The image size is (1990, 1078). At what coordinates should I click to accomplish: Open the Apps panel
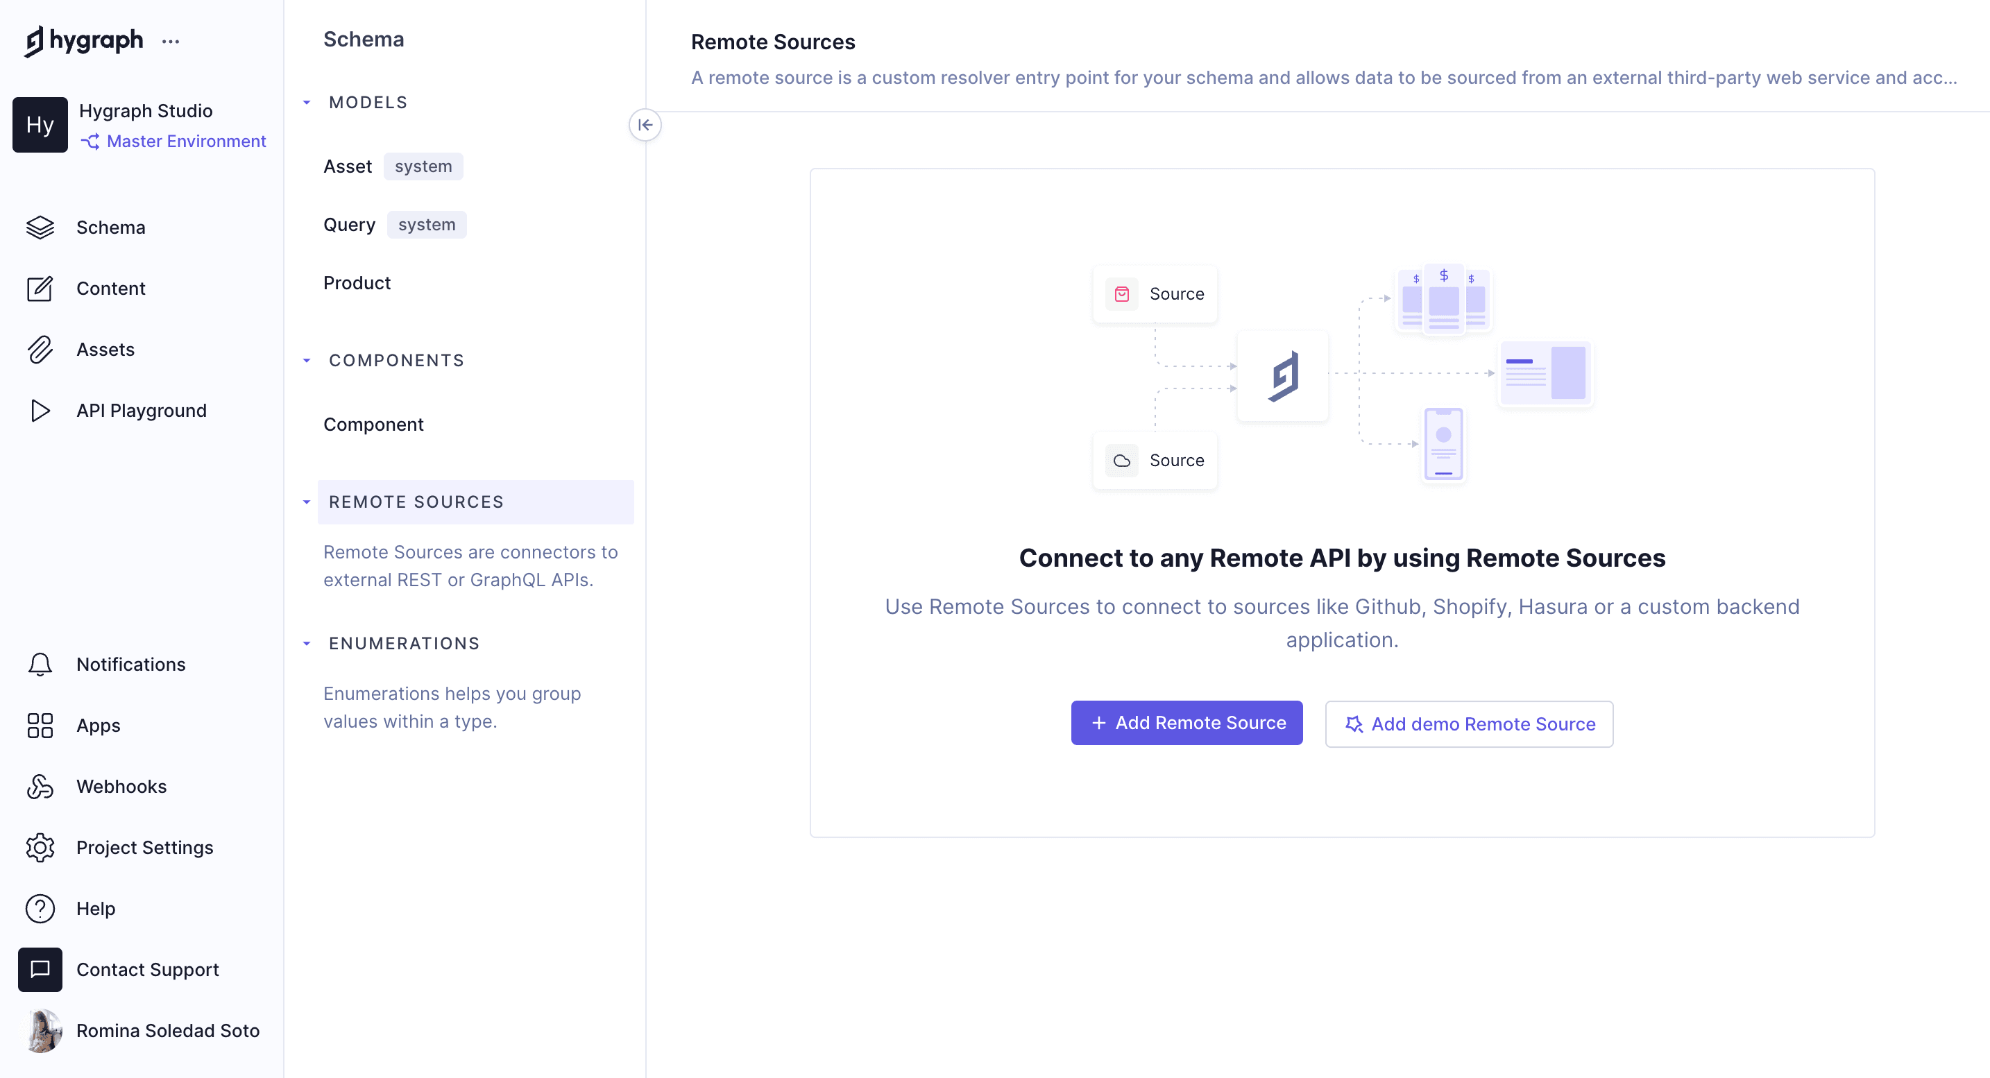pos(40,725)
